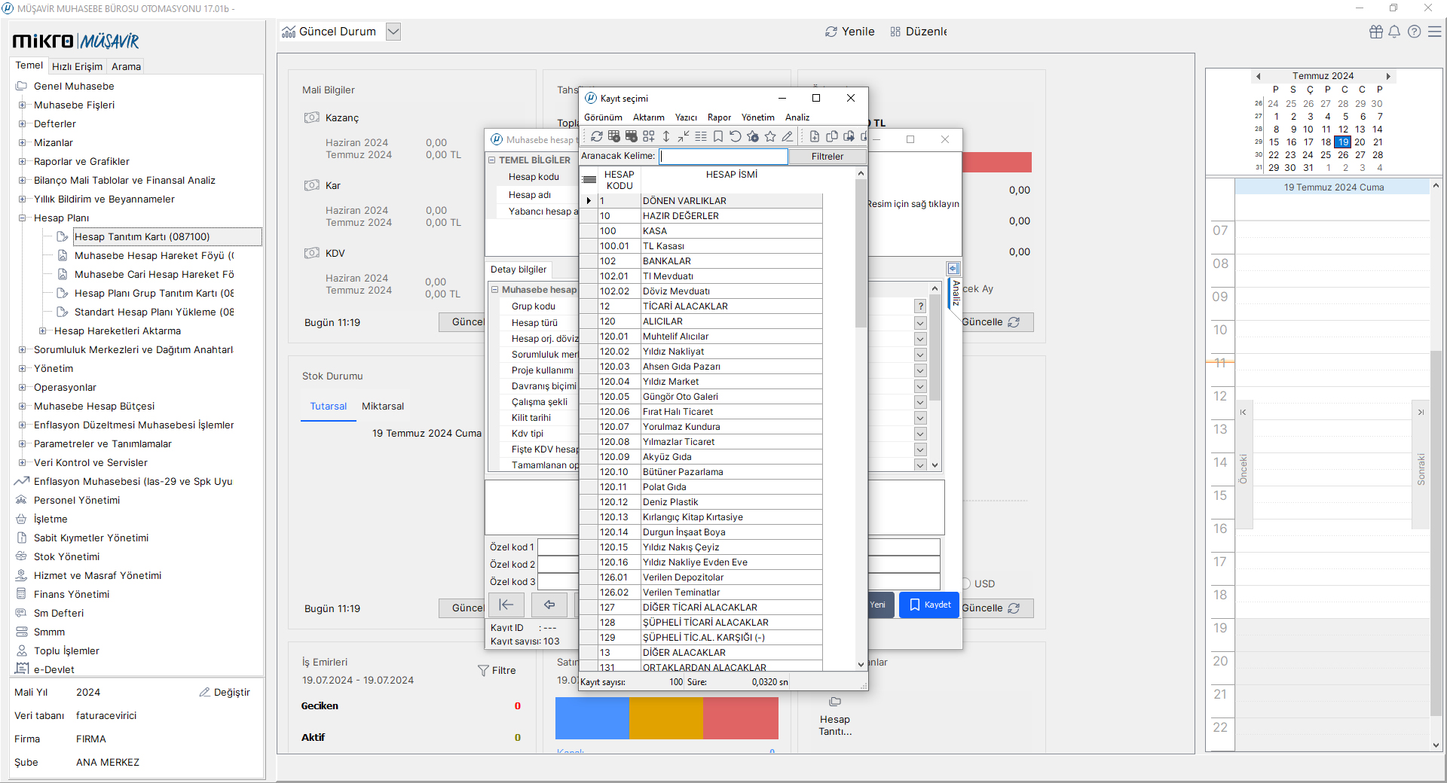This screenshot has width=1447, height=783.
Task: Open the Görünüm menu in Kayıt seçimi
Action: tap(603, 117)
